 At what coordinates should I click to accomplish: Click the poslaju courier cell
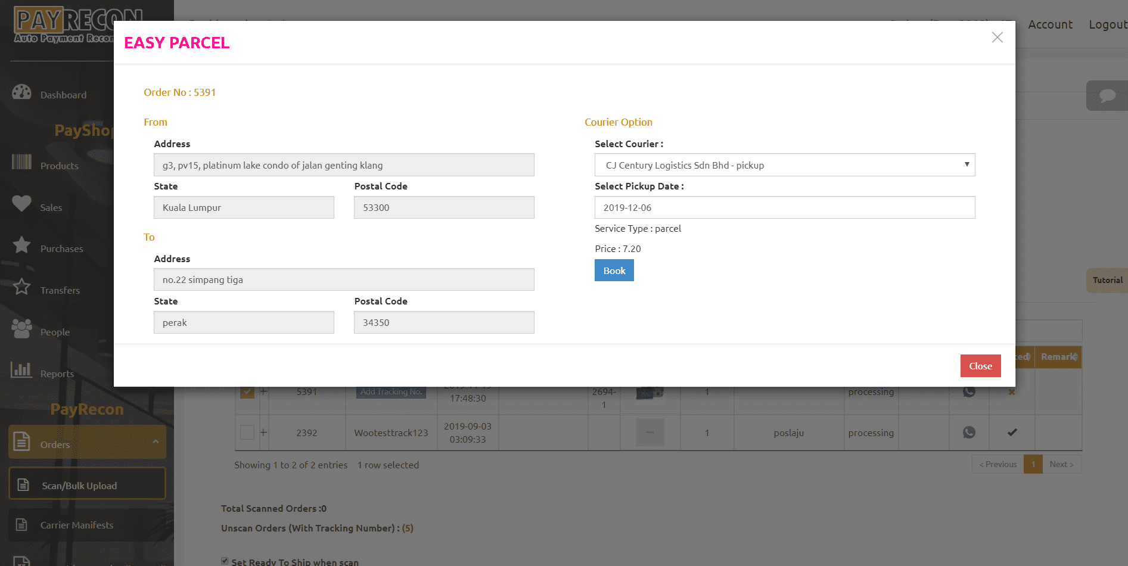tap(788, 433)
